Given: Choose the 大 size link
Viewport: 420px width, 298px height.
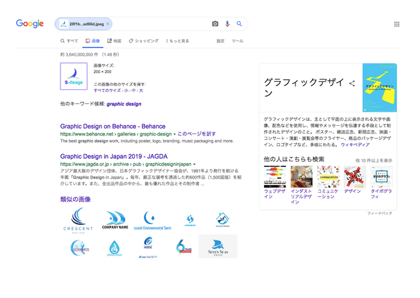Looking at the screenshot, I should click(x=141, y=91).
